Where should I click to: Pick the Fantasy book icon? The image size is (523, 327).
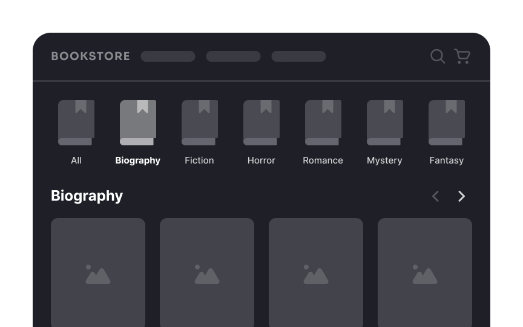pos(447,122)
